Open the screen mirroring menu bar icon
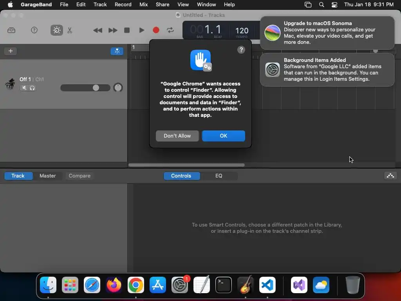The width and height of the screenshot is (401, 301). click(308, 5)
